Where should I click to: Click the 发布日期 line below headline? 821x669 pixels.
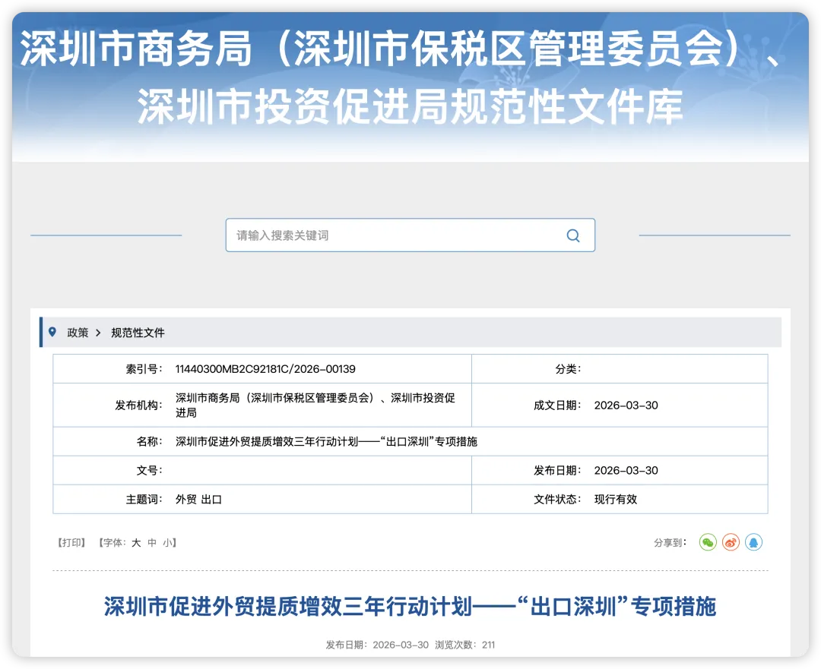click(x=377, y=645)
